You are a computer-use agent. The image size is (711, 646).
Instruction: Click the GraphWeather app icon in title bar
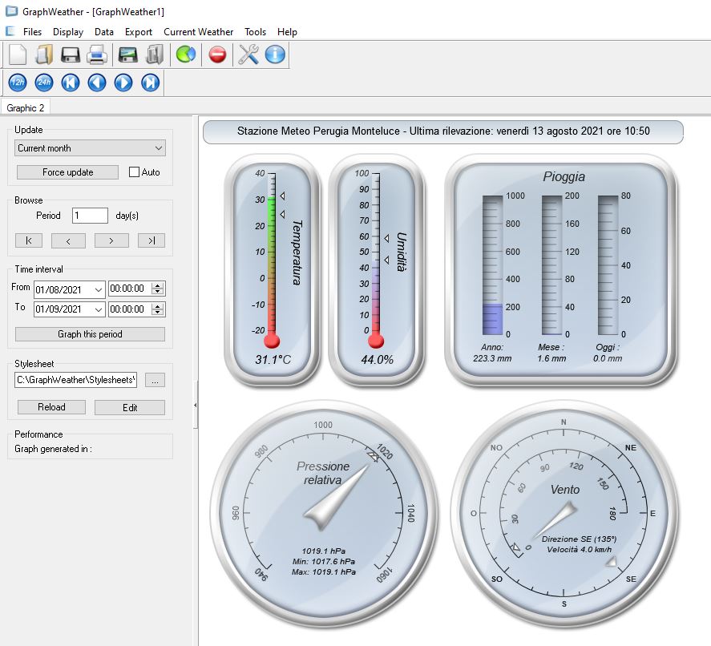[x=11, y=11]
